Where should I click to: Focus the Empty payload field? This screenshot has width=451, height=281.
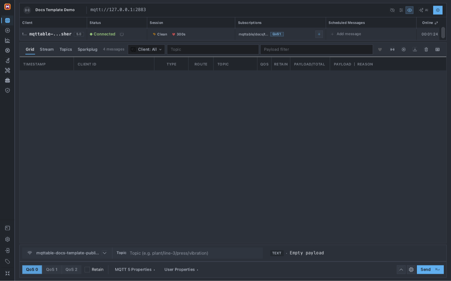[x=307, y=253]
